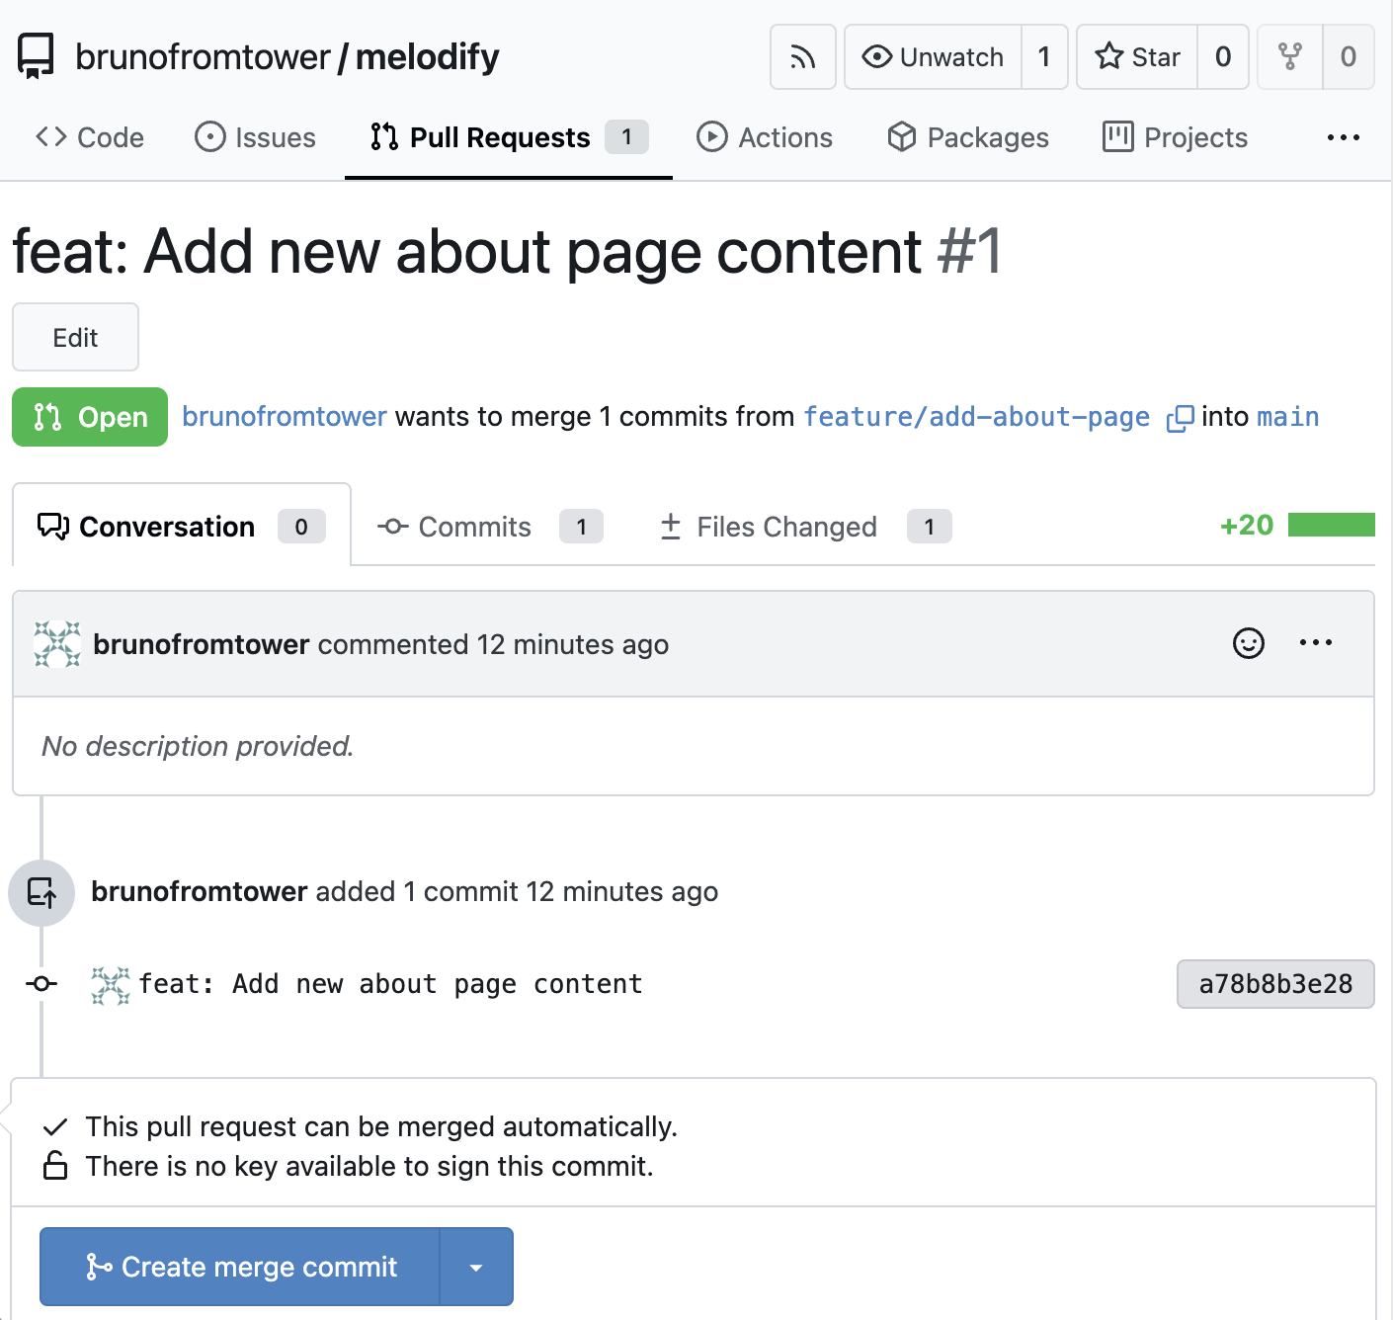1393x1320 pixels.
Task: Click brunofromtower's avatar on the comment
Action: click(56, 643)
